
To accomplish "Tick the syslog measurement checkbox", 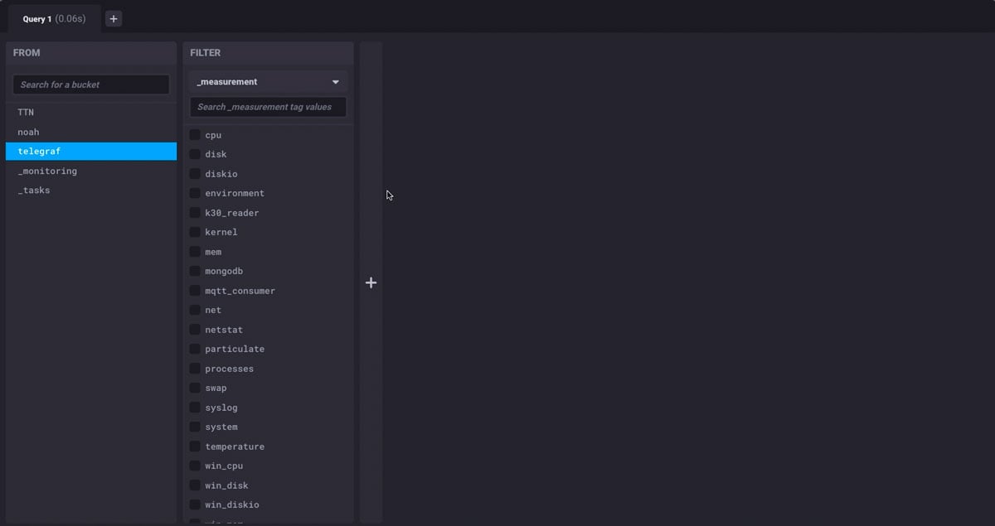I will tap(195, 408).
